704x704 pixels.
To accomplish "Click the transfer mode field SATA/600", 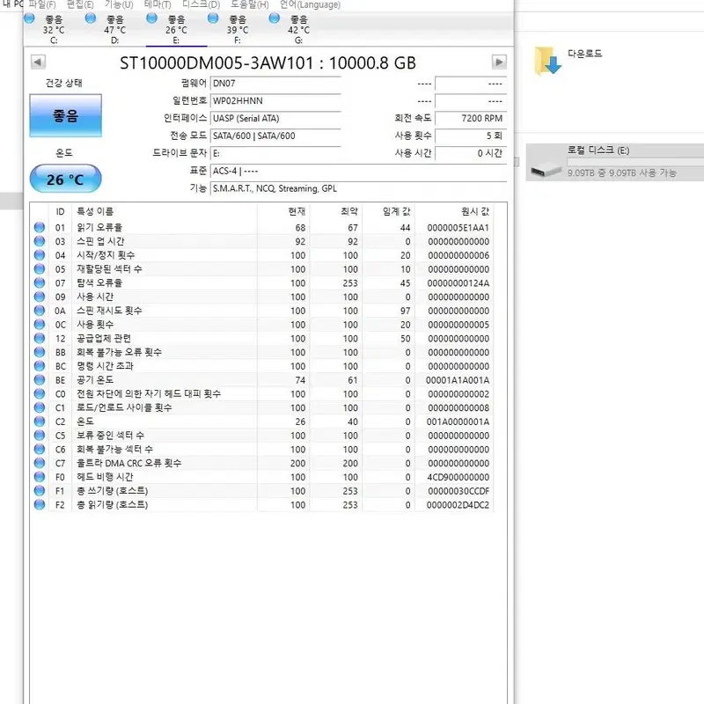I will click(x=275, y=136).
